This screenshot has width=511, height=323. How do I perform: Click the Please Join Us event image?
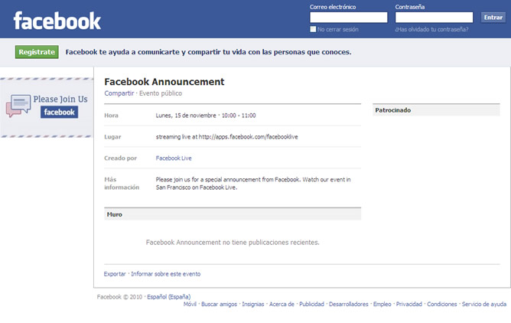coord(47,107)
